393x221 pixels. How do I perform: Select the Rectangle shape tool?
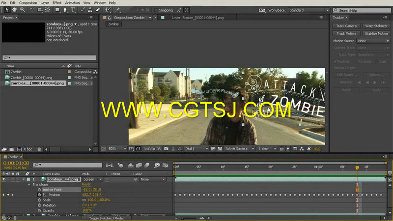click(57, 10)
